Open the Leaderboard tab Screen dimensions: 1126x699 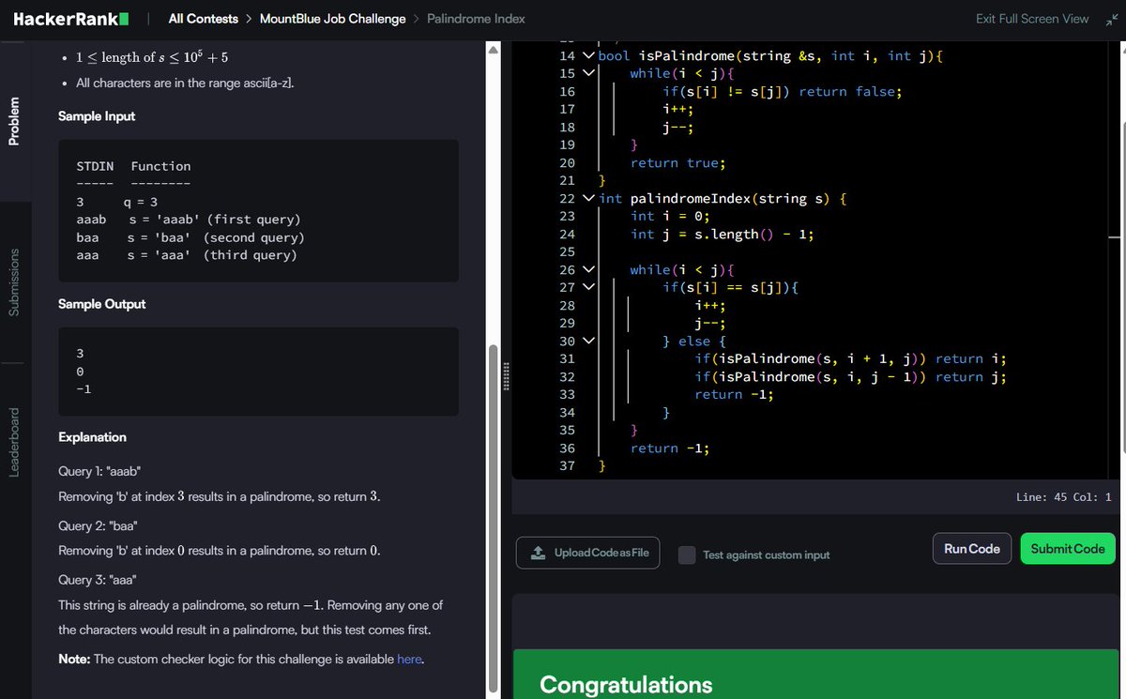14,442
